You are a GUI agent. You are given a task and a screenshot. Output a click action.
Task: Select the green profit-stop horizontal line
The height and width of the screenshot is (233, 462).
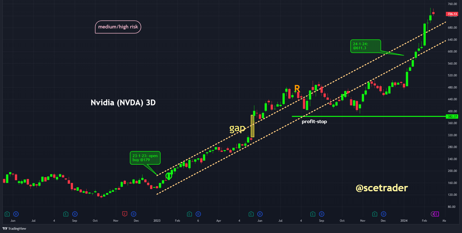click(x=369, y=116)
